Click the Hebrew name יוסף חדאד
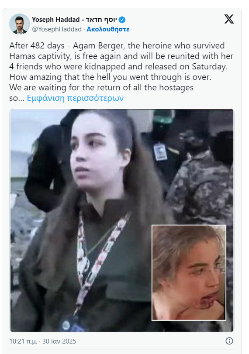This screenshot has height=354, width=249. [x=101, y=20]
